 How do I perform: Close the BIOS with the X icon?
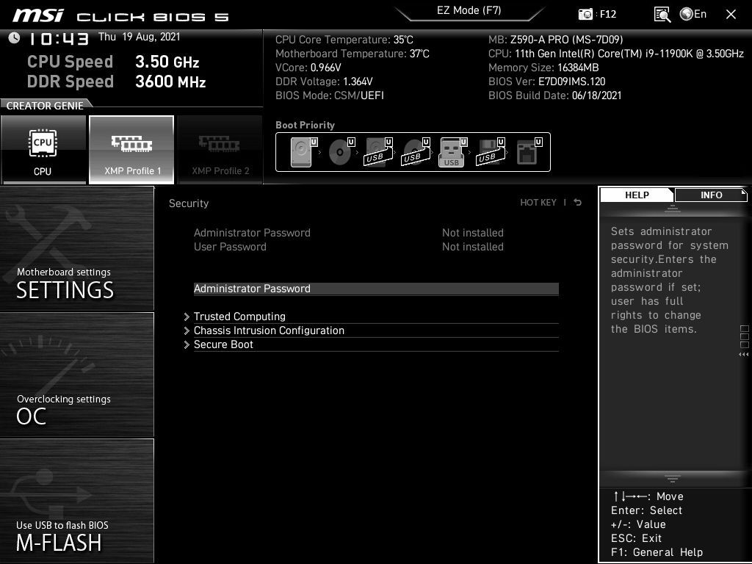731,15
